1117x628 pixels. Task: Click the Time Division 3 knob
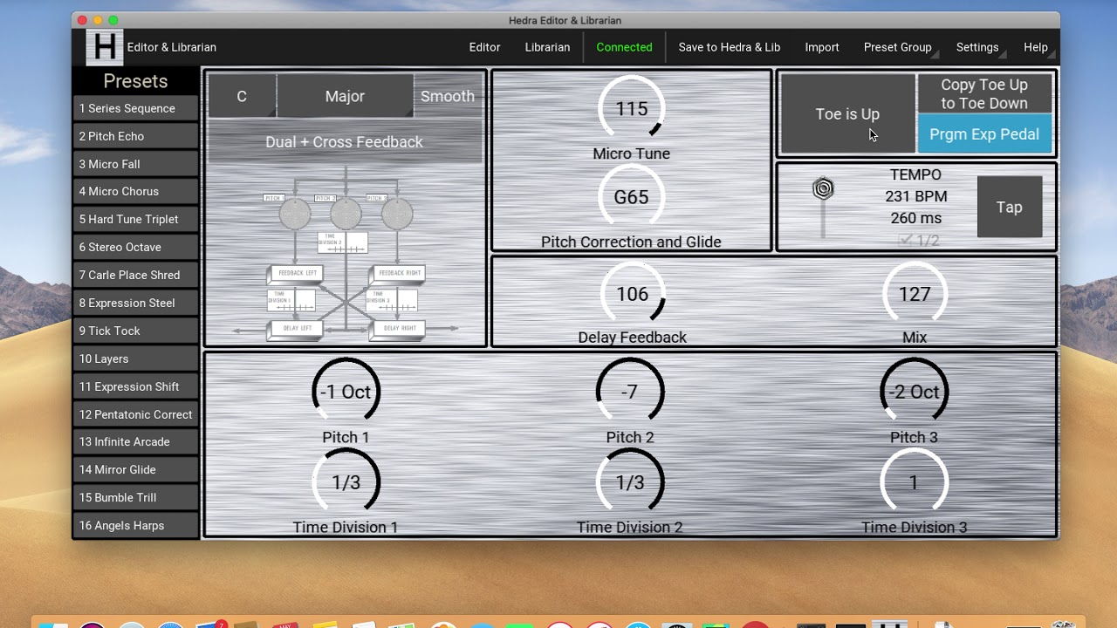(x=914, y=482)
